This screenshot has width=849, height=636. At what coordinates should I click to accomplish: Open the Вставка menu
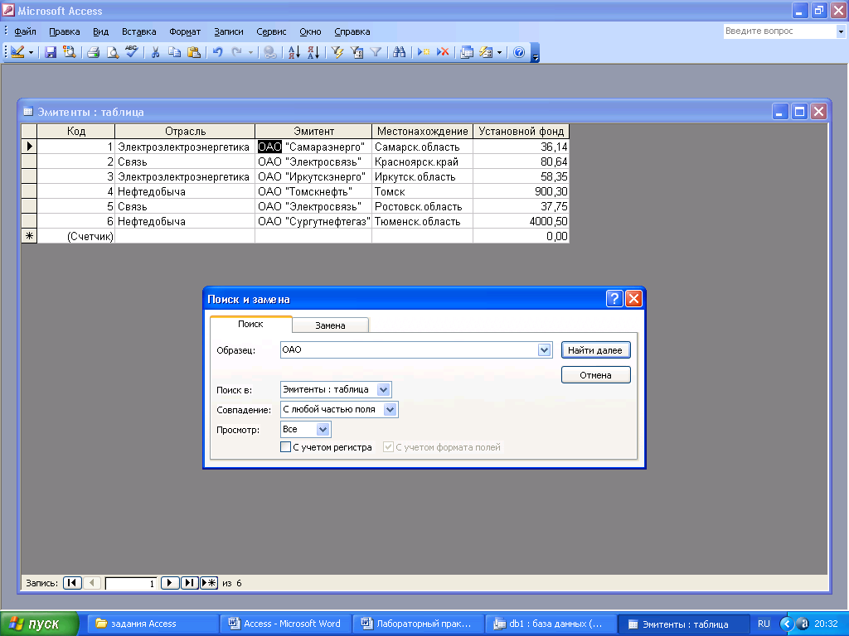[x=138, y=31]
